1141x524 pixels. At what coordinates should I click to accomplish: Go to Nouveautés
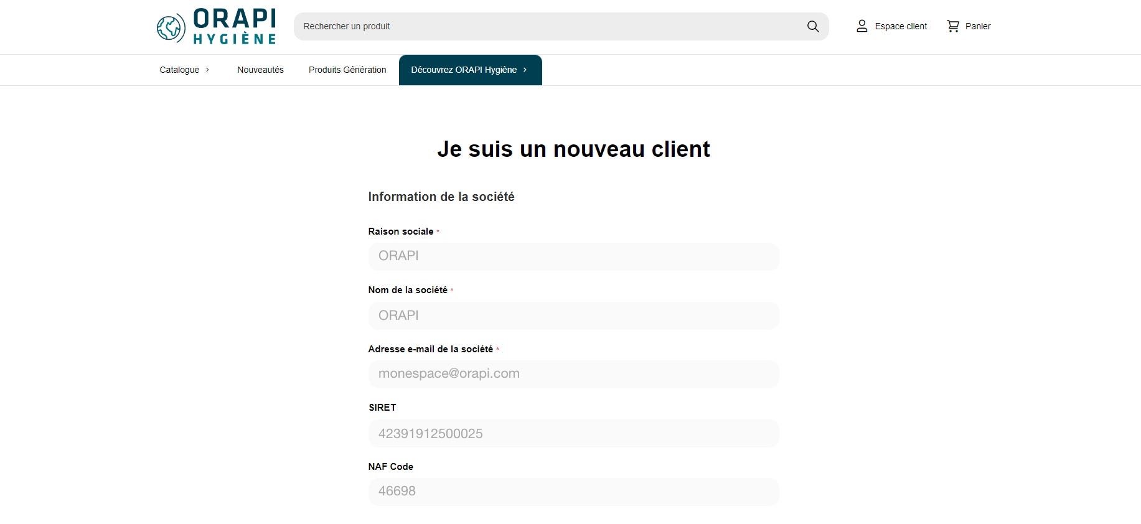[260, 70]
